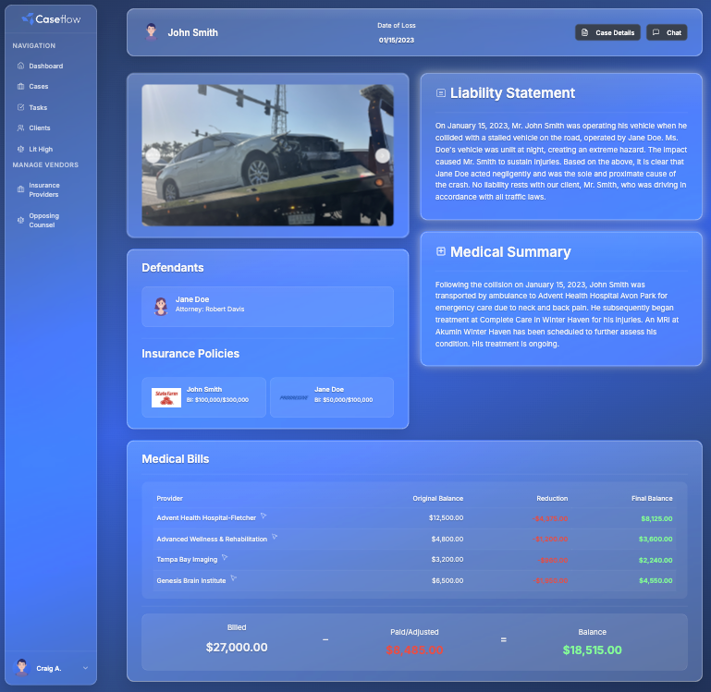The image size is (711, 692).
Task: Click tag icon beside Advanced Wellness & Rehabilitation
Action: pos(275,537)
